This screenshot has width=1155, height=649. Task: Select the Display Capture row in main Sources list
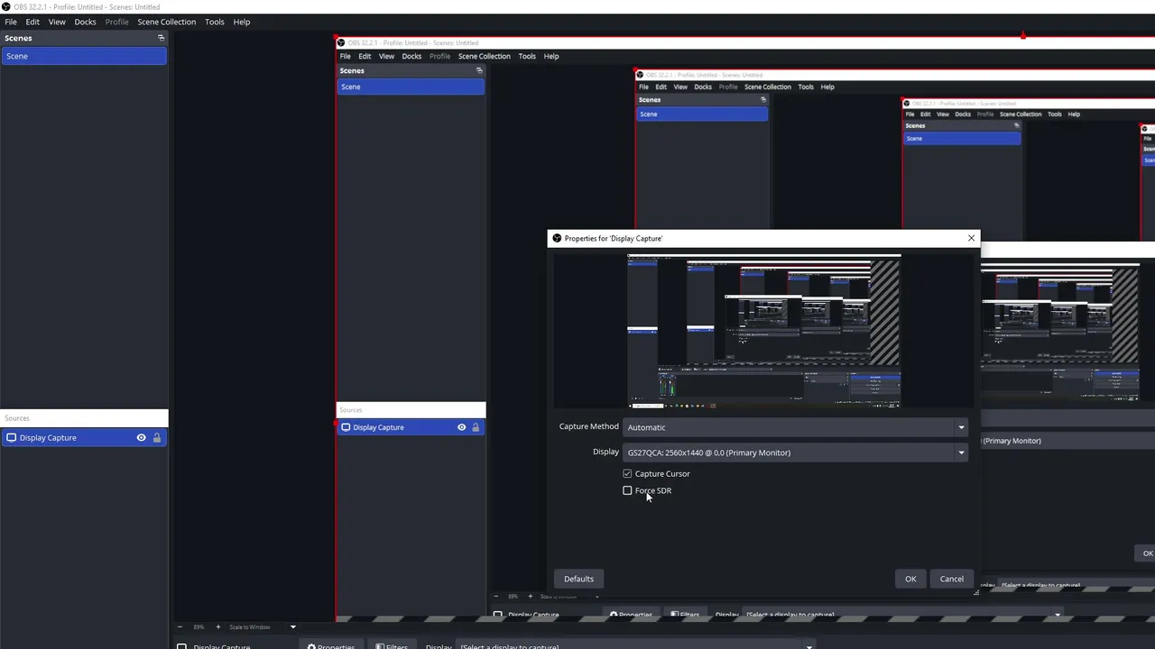[x=84, y=438]
